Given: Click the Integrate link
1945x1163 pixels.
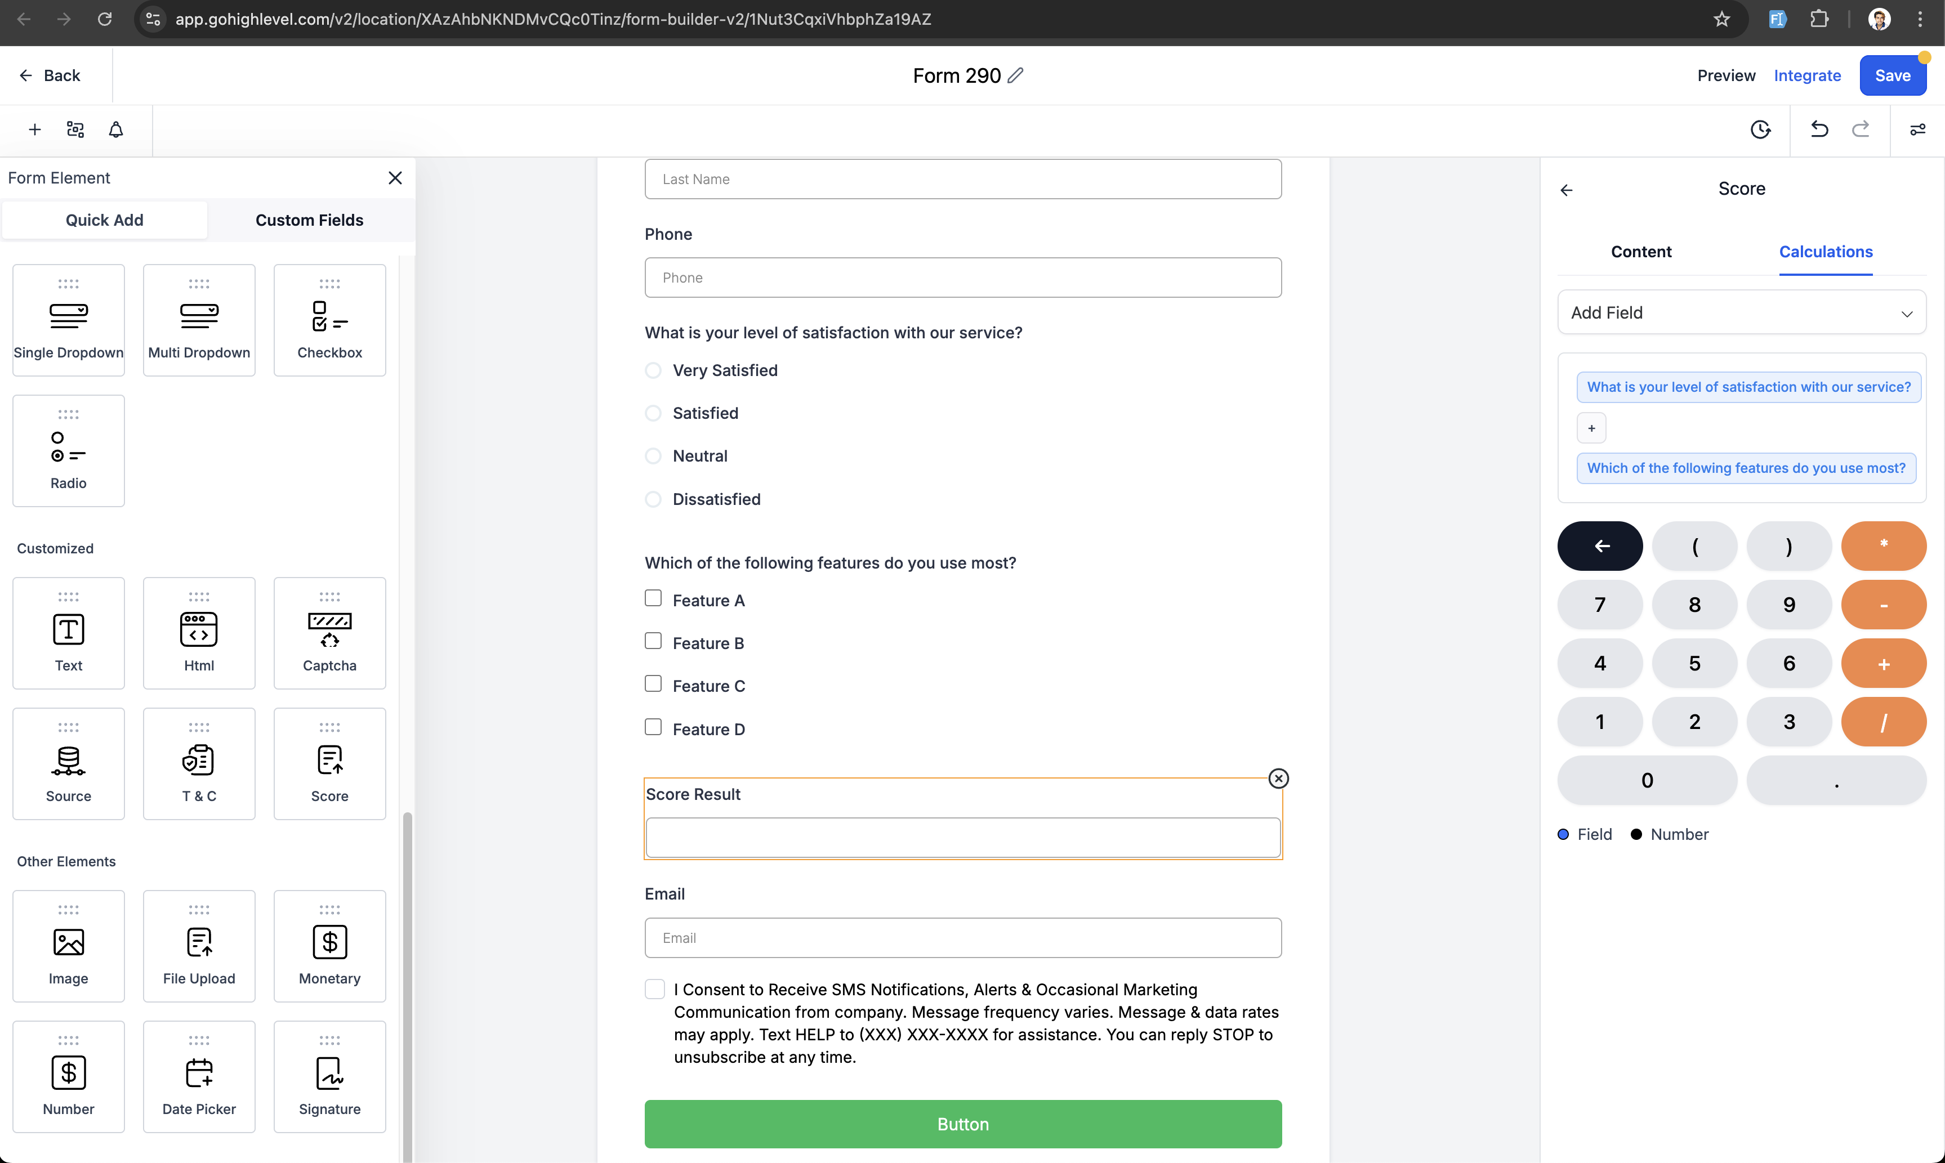Looking at the screenshot, I should coord(1807,75).
